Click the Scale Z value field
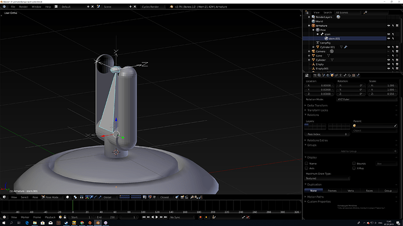403x226 pixels. tap(383, 94)
